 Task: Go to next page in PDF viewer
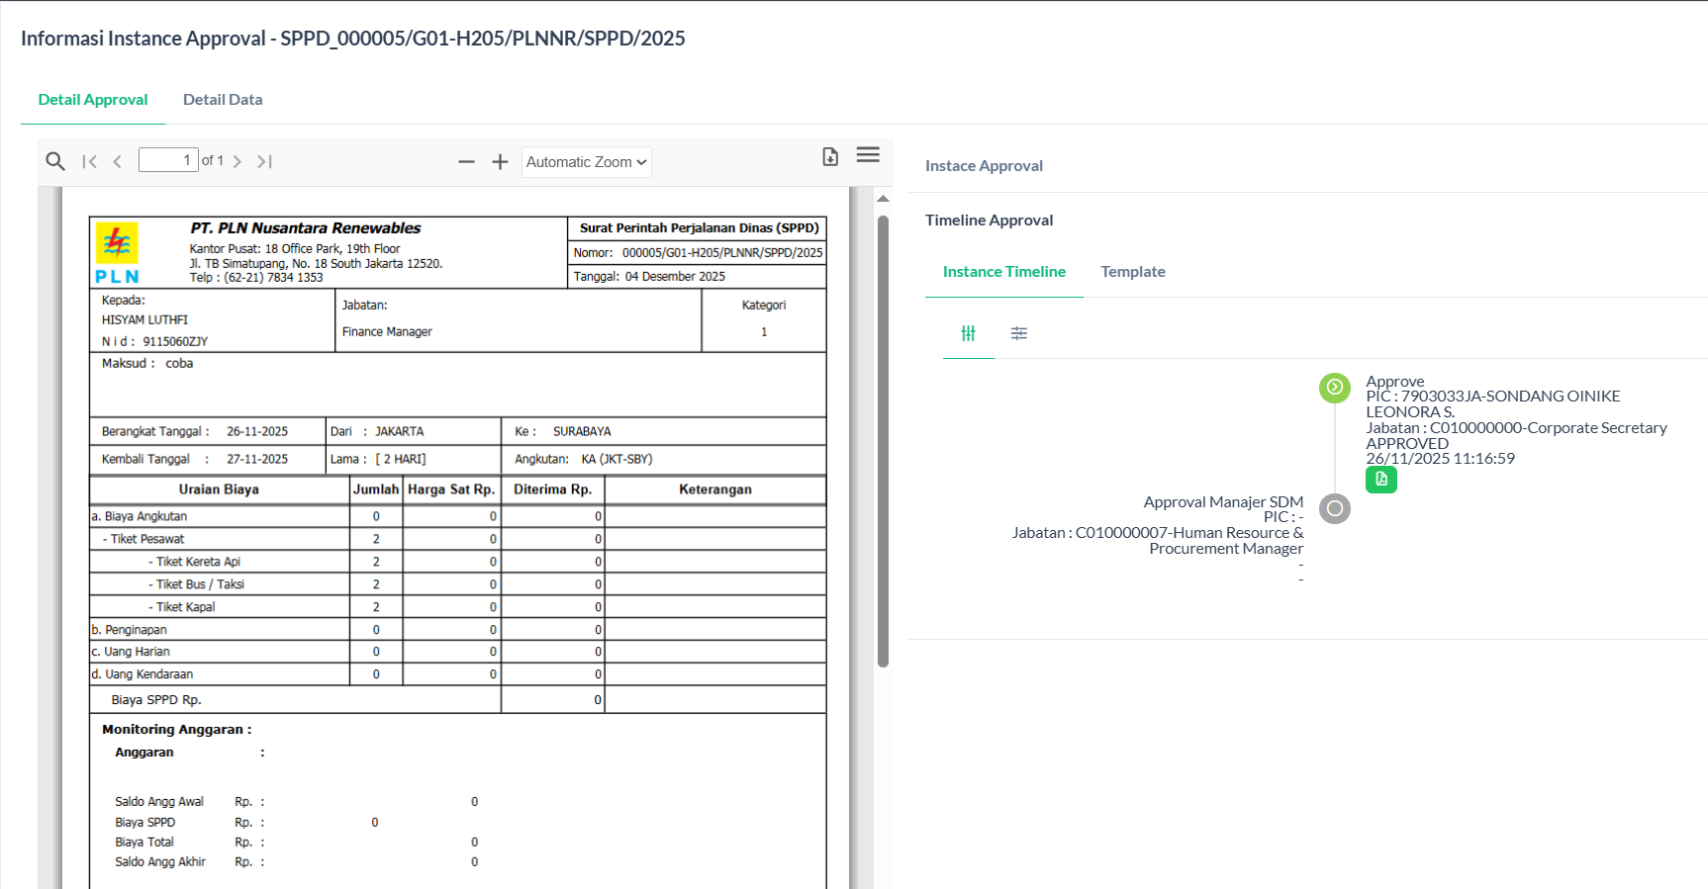click(237, 161)
